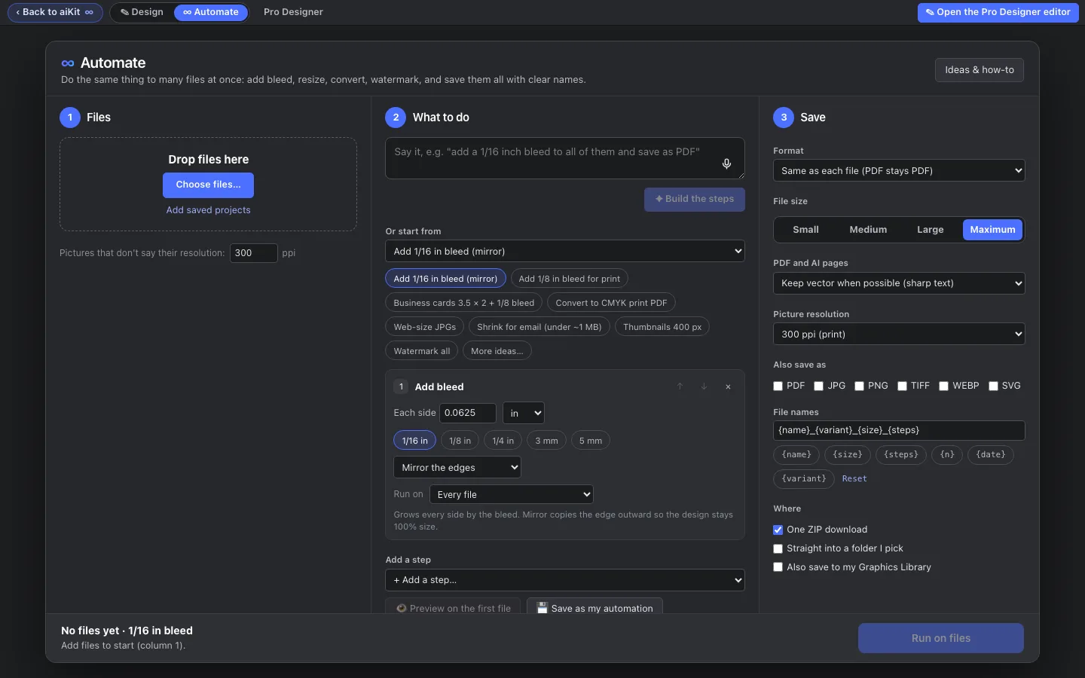Screen dimensions: 1085x678
Task: Insert {date} token
Action: tap(991, 455)
